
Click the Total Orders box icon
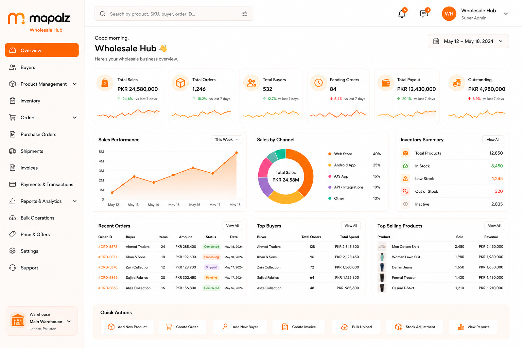(180, 83)
